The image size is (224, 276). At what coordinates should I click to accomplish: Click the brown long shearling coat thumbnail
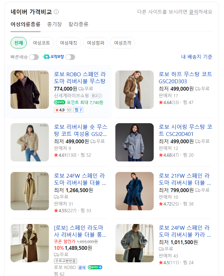tap(30, 243)
